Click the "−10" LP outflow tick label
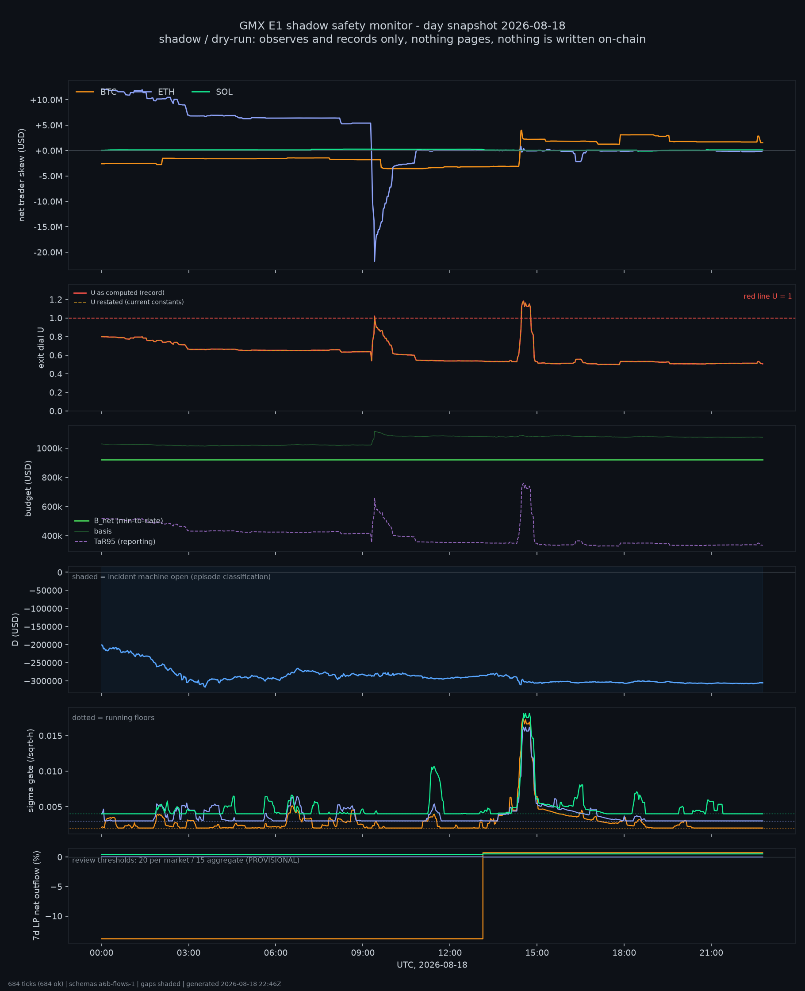This screenshot has width=805, height=991. click(55, 916)
